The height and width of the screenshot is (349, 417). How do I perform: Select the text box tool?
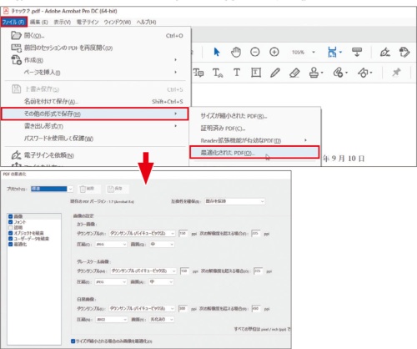tap(256, 73)
